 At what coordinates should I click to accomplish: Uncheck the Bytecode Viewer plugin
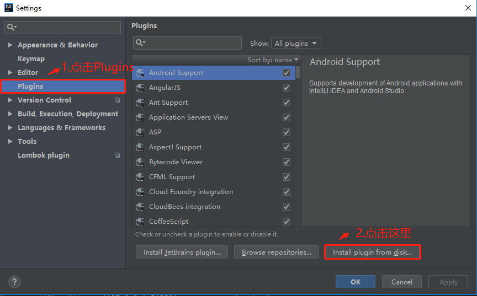(287, 162)
